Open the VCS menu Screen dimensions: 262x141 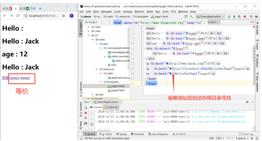pos(173,12)
